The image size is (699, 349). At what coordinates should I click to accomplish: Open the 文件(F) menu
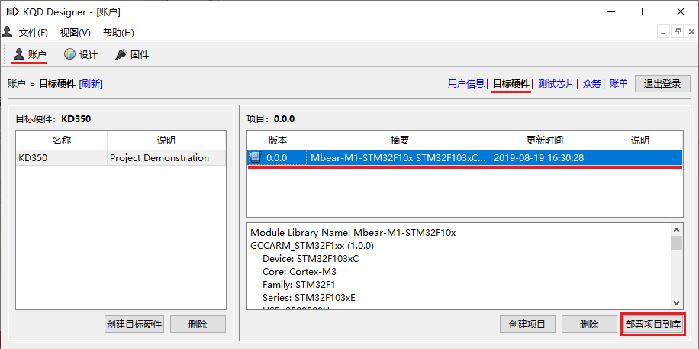[x=34, y=33]
